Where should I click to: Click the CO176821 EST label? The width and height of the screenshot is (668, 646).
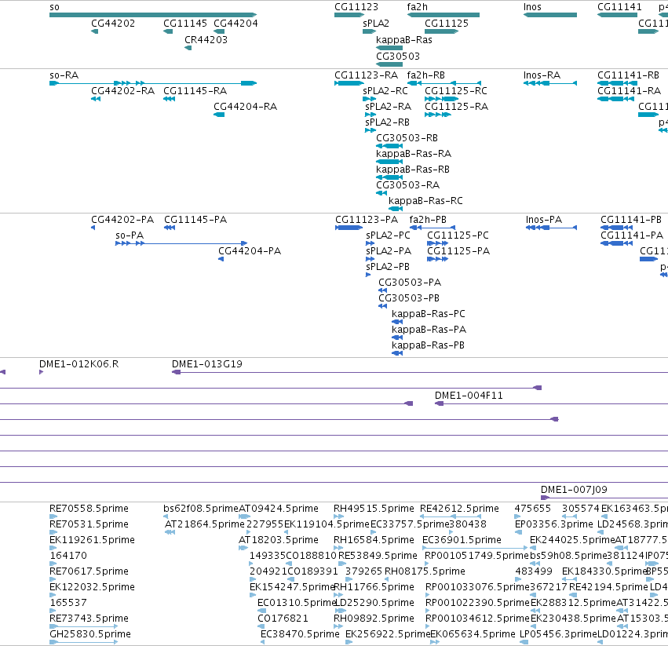point(283,619)
